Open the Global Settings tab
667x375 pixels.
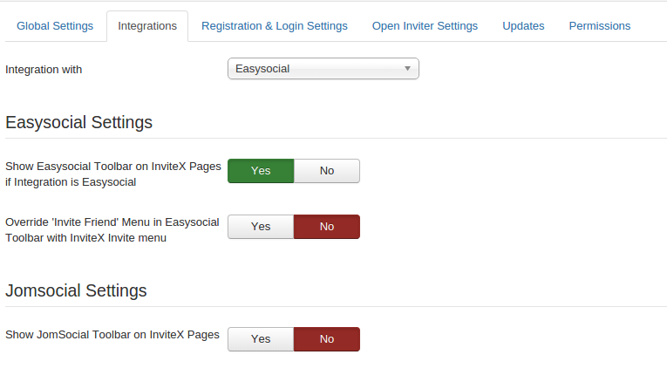pyautogui.click(x=55, y=26)
